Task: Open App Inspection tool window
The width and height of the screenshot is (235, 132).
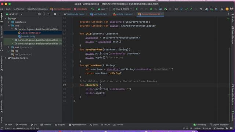Action: (77, 125)
